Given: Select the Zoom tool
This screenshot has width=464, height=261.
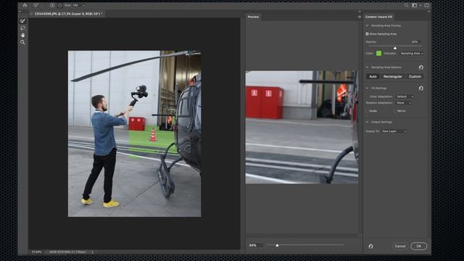Looking at the screenshot, I should pos(22,42).
